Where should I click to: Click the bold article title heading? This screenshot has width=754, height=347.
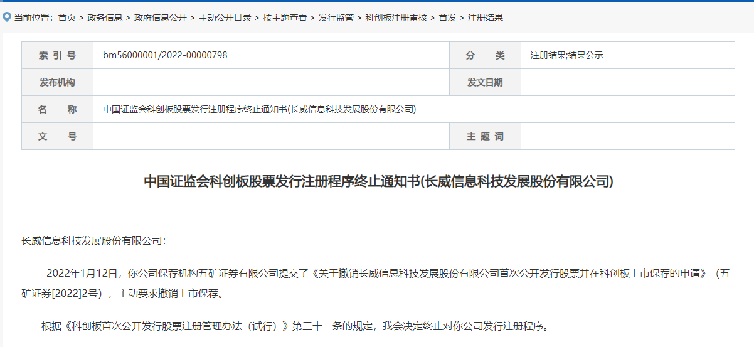(x=378, y=182)
